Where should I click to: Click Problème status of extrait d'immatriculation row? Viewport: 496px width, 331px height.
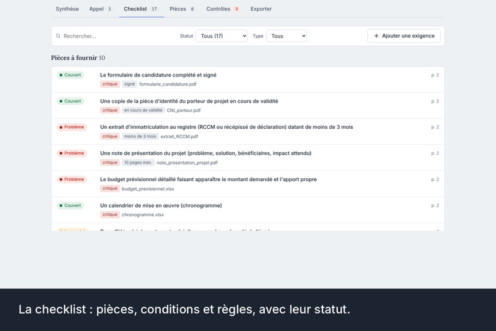pyautogui.click(x=72, y=127)
